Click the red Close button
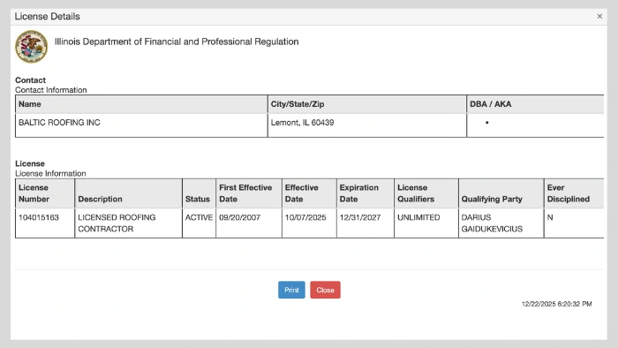618x348 pixels. 325,290
